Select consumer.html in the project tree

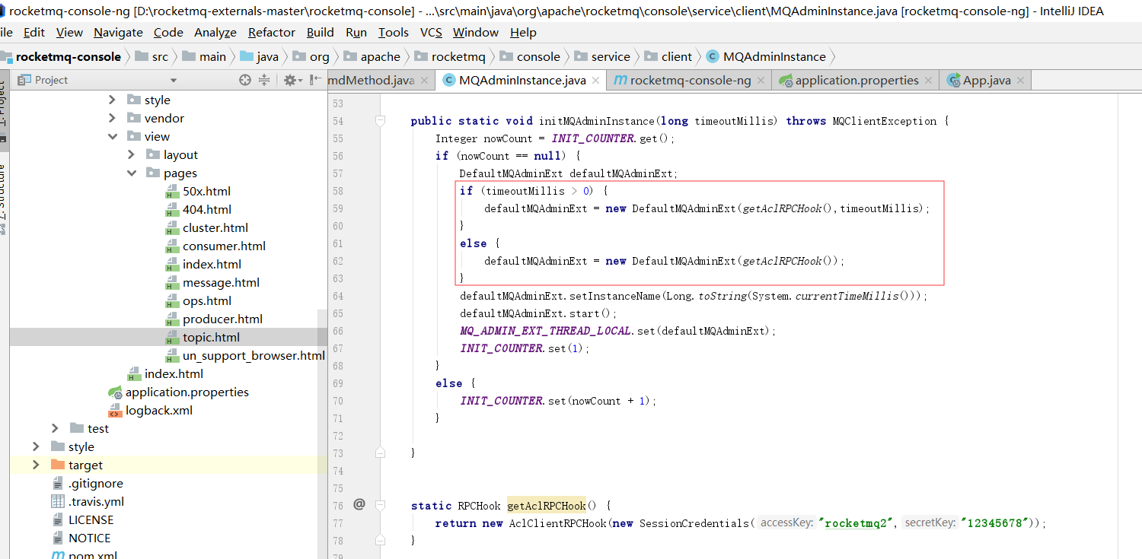pyautogui.click(x=216, y=246)
